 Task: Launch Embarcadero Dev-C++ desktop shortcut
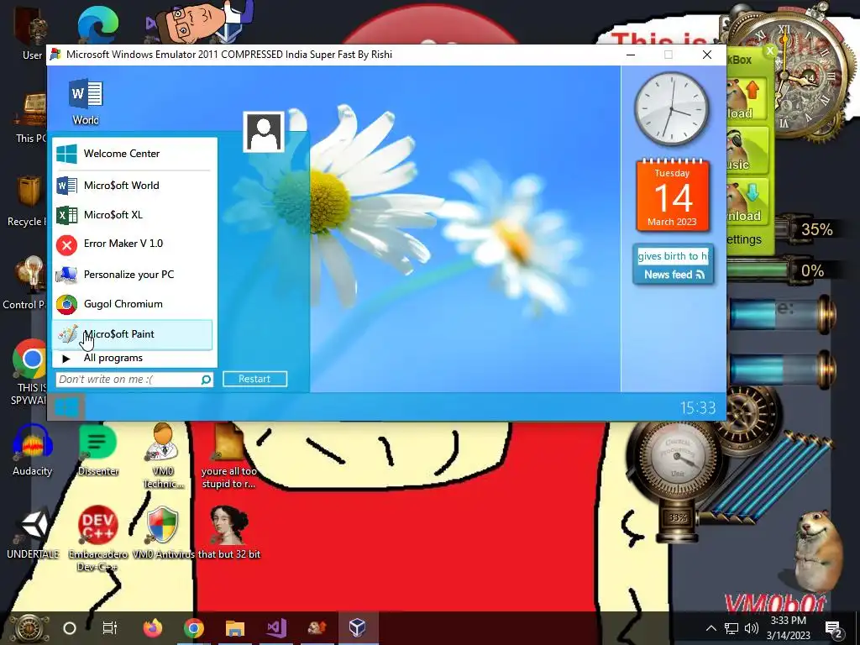point(98,538)
